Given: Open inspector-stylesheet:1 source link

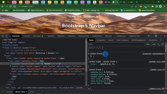Looking at the screenshot, I should click(153, 54).
